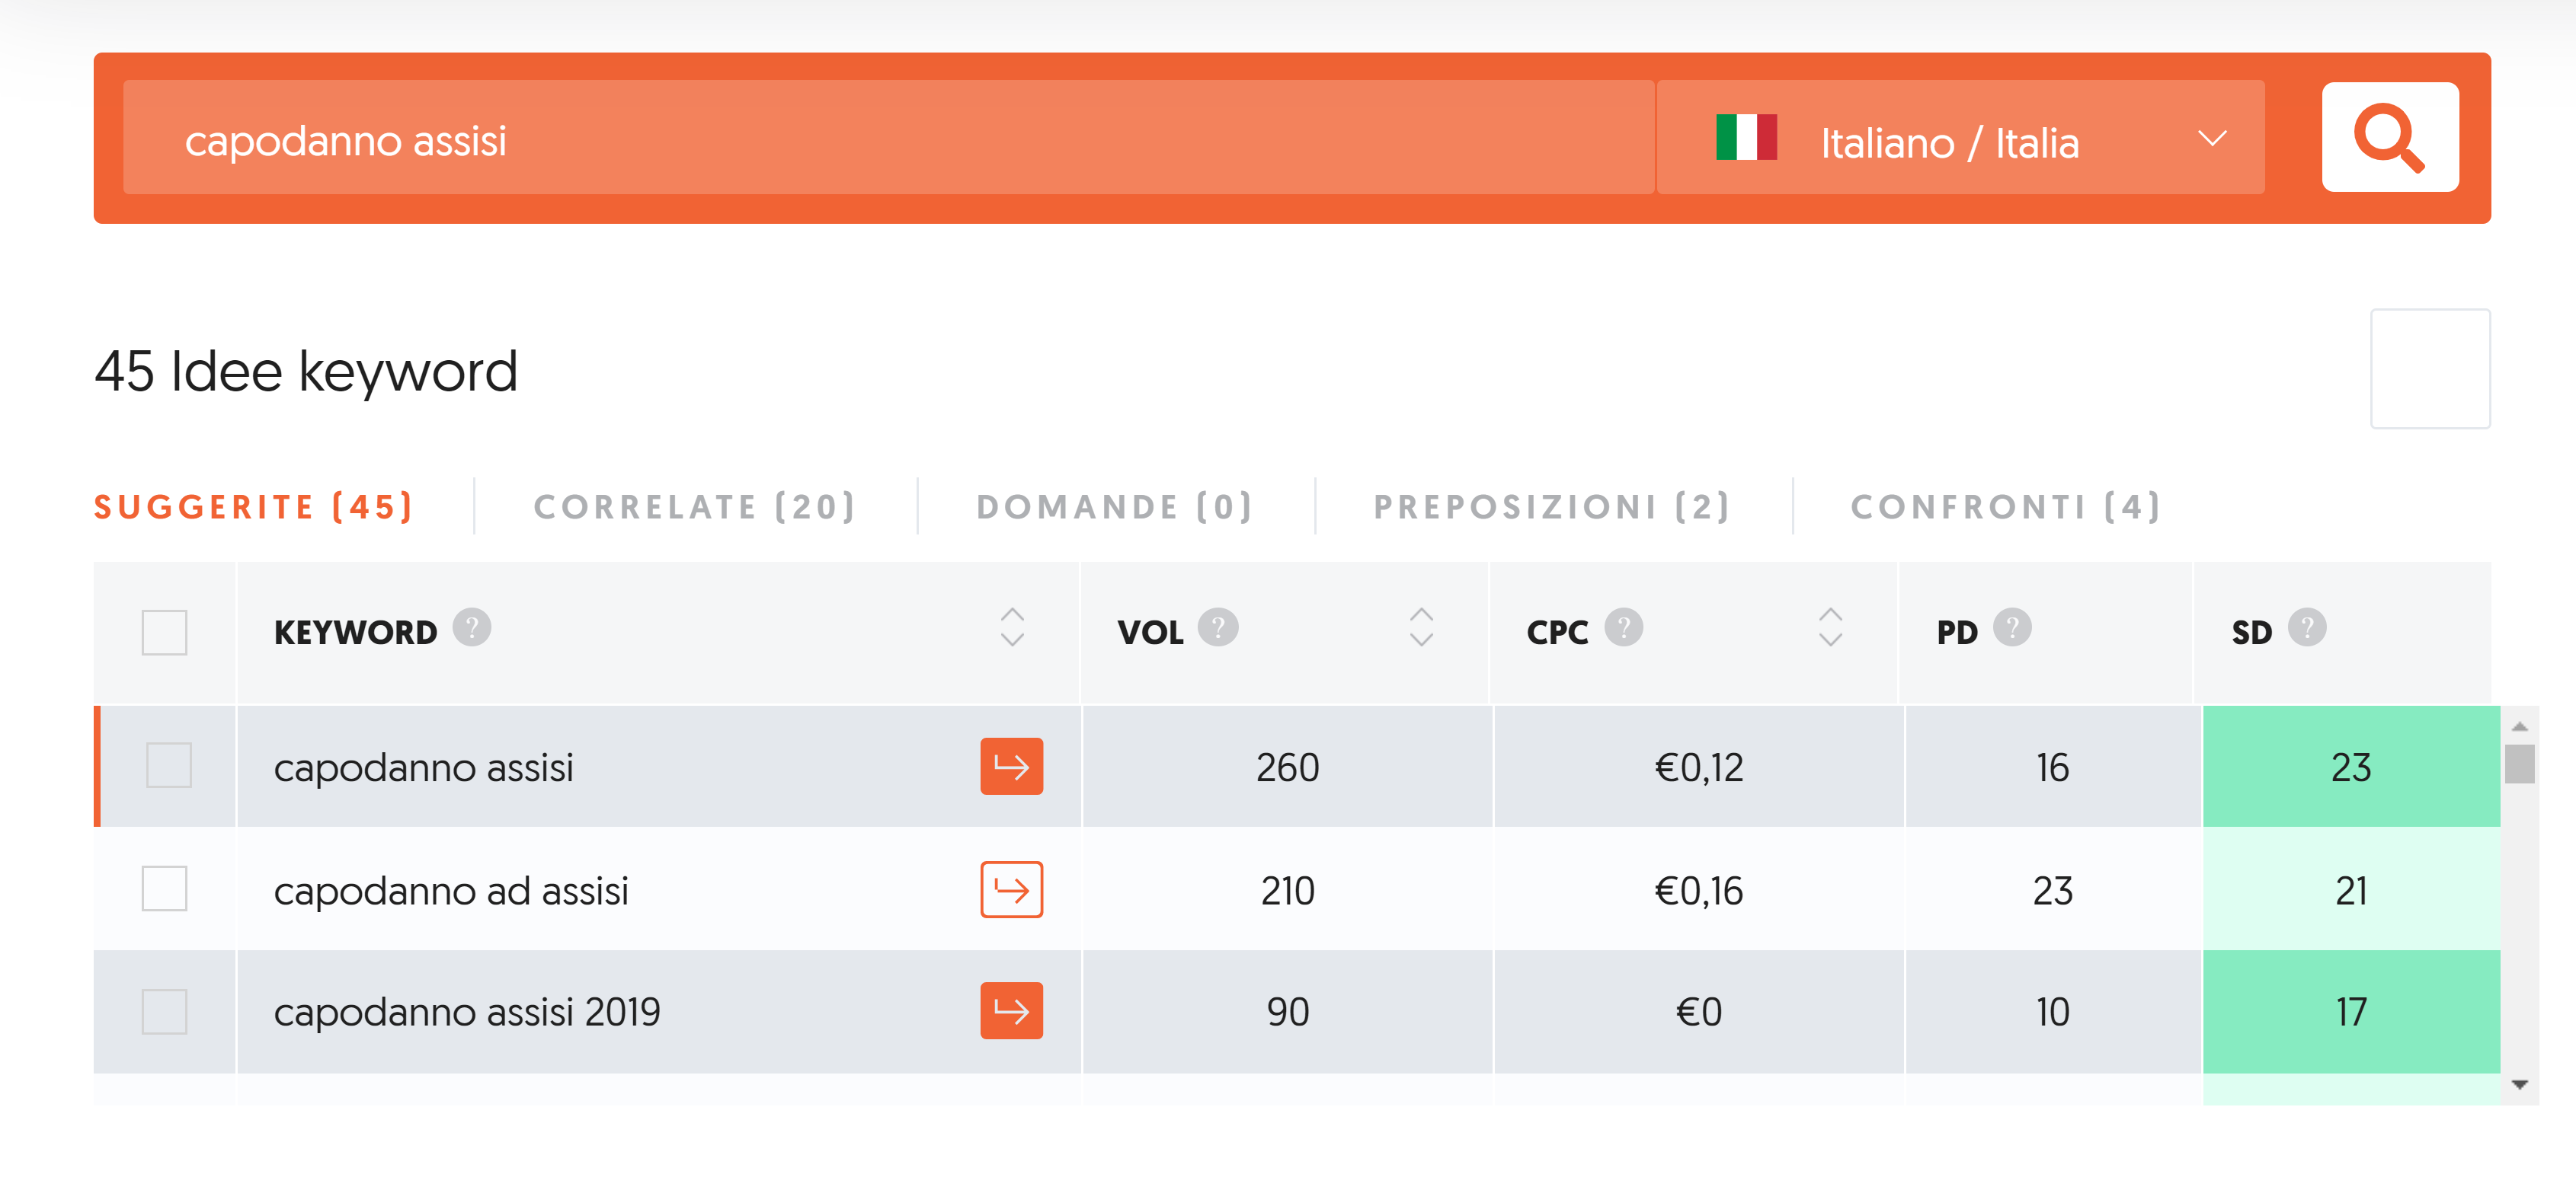Click the magnifying glass search button

point(2389,138)
